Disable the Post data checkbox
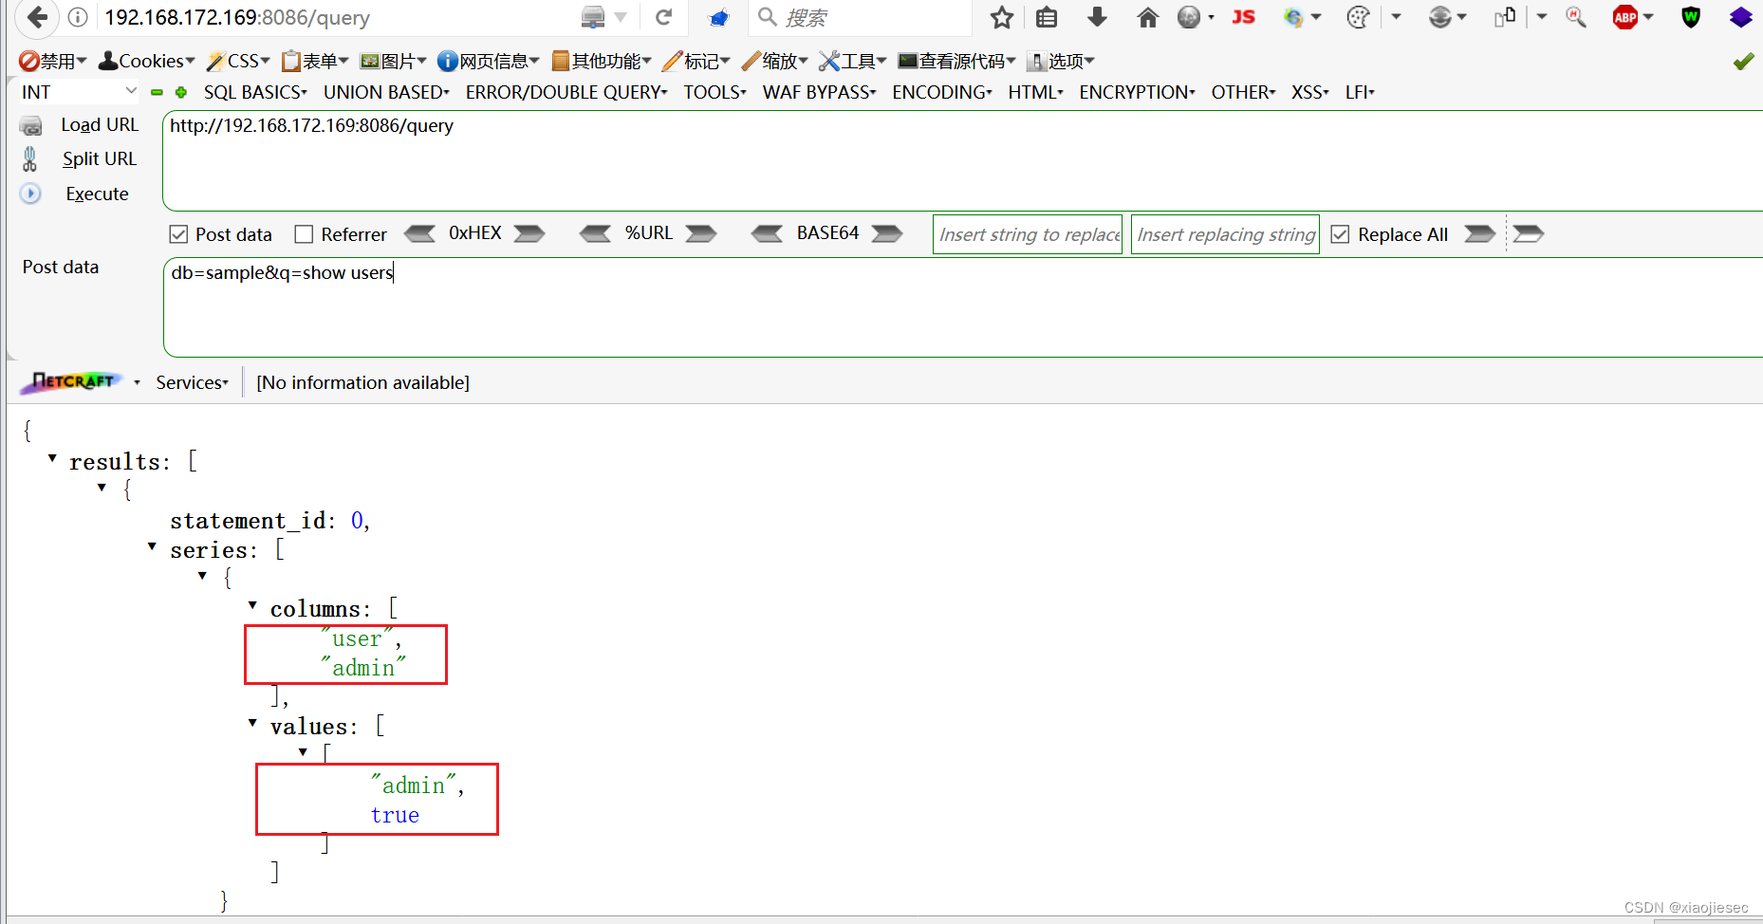The width and height of the screenshot is (1763, 924). [x=178, y=233]
